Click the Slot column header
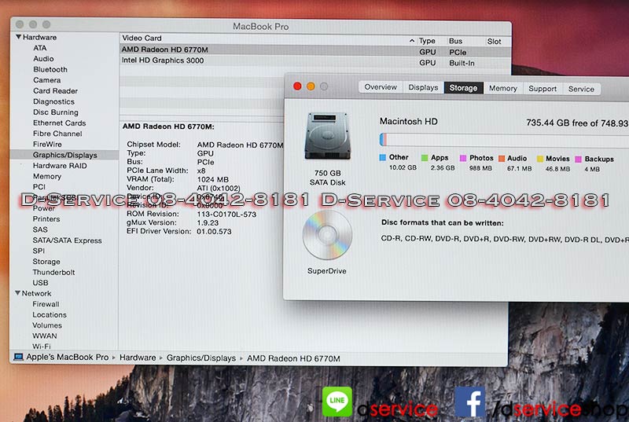Image resolution: width=629 pixels, height=422 pixels. tap(494, 42)
